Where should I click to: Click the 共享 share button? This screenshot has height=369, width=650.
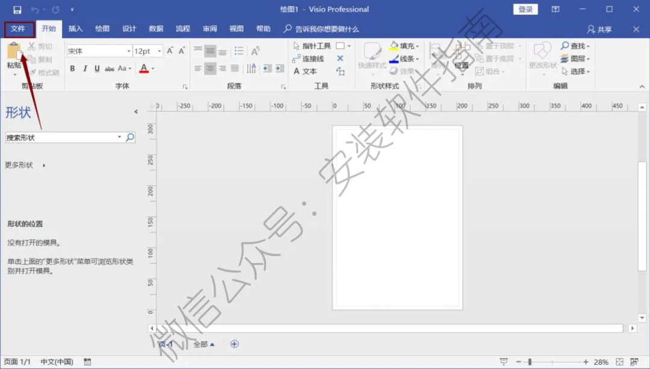click(599, 29)
